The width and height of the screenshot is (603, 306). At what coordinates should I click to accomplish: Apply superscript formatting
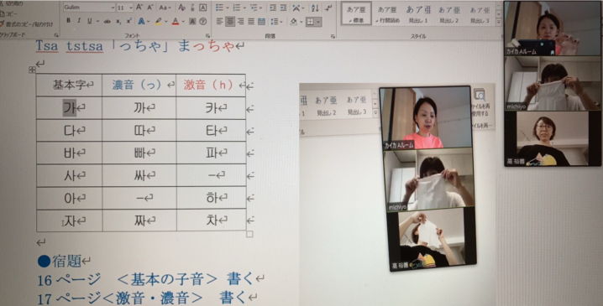(128, 21)
